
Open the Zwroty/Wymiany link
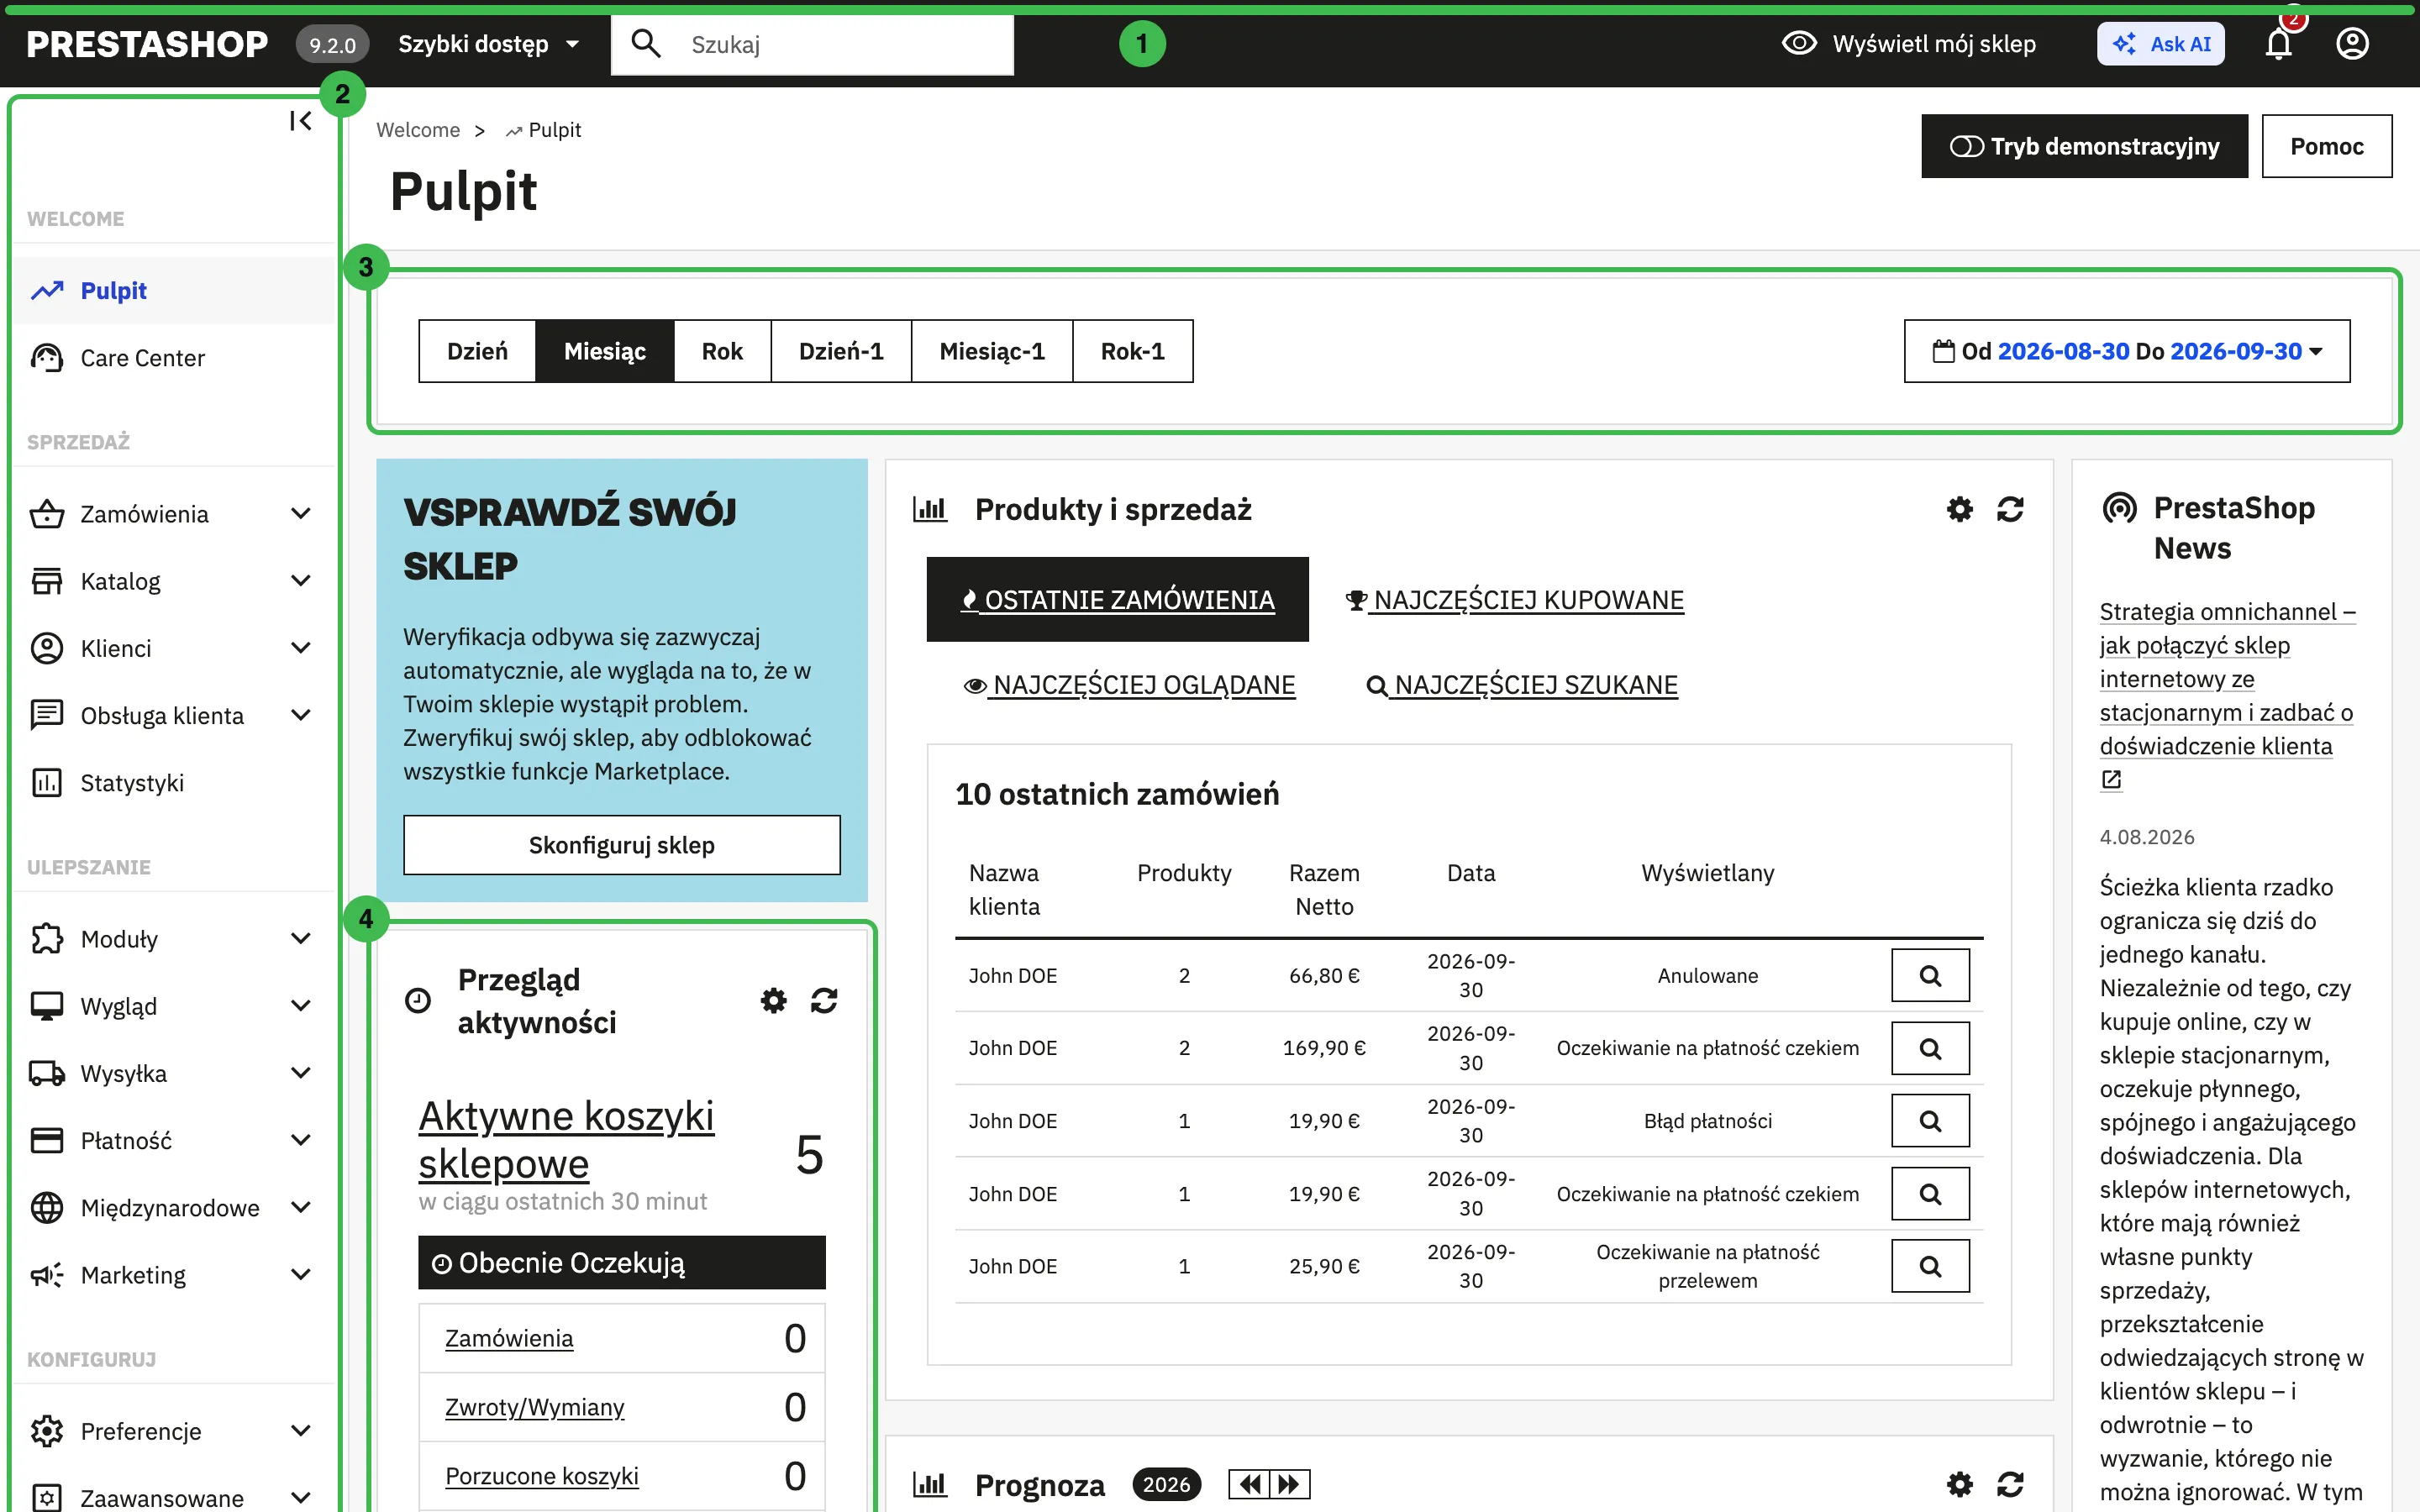(x=534, y=1407)
